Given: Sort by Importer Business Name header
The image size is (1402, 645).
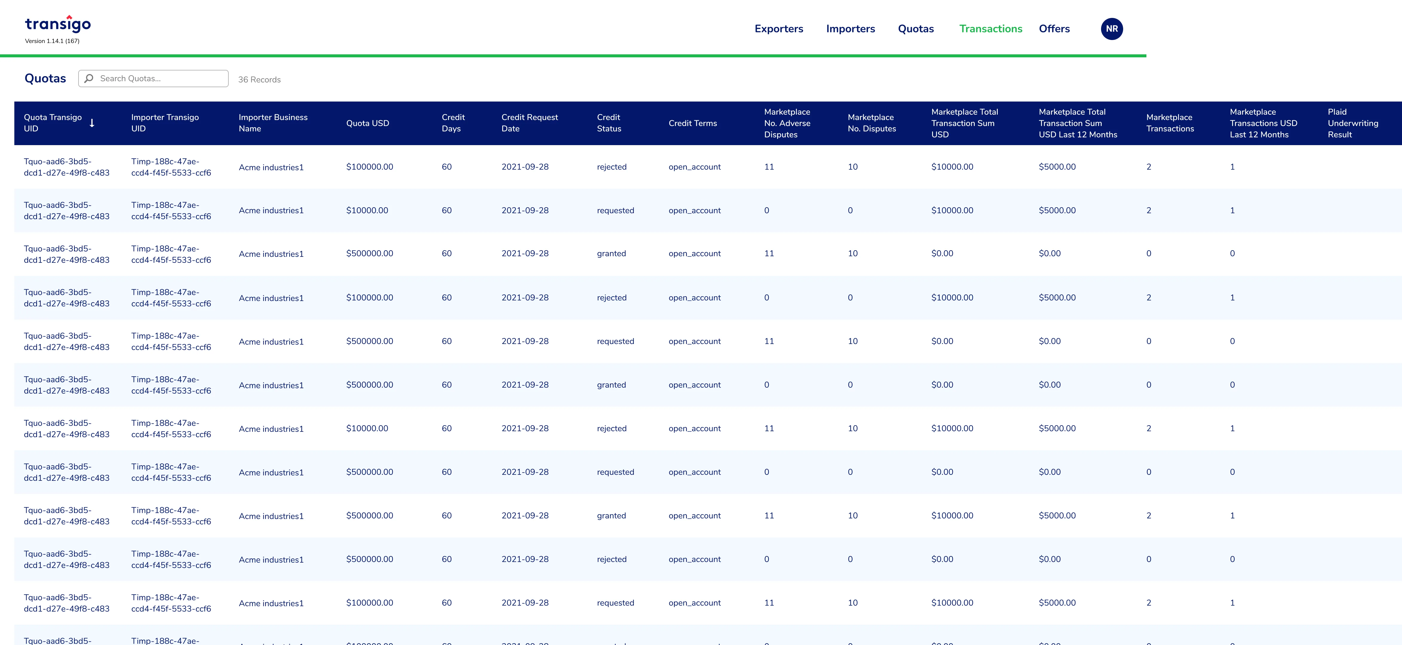Looking at the screenshot, I should [x=273, y=123].
